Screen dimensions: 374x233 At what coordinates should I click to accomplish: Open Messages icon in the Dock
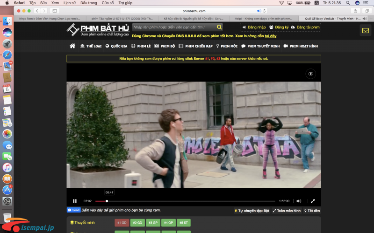(x=7, y=145)
